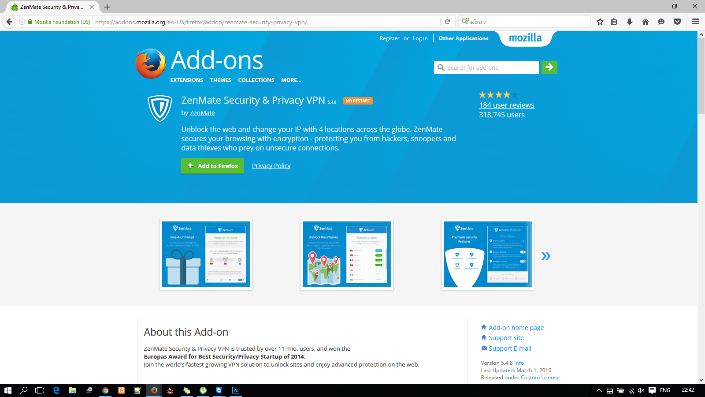Open the Firefox hamburger menu
The height and width of the screenshot is (397, 705).
coord(696,22)
